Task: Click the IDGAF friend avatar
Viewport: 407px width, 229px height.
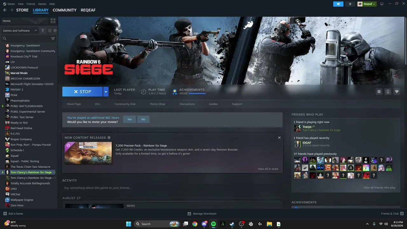Action: (297, 144)
